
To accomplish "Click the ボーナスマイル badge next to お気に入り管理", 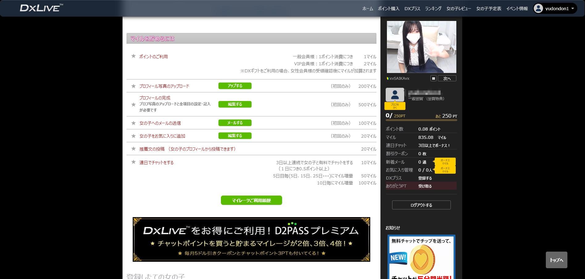I will coord(445,170).
